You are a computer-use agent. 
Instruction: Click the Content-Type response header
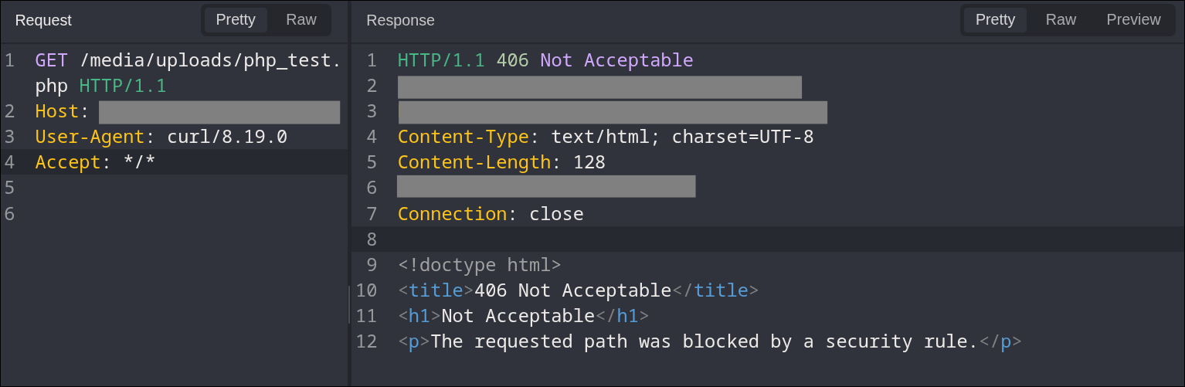click(x=606, y=137)
